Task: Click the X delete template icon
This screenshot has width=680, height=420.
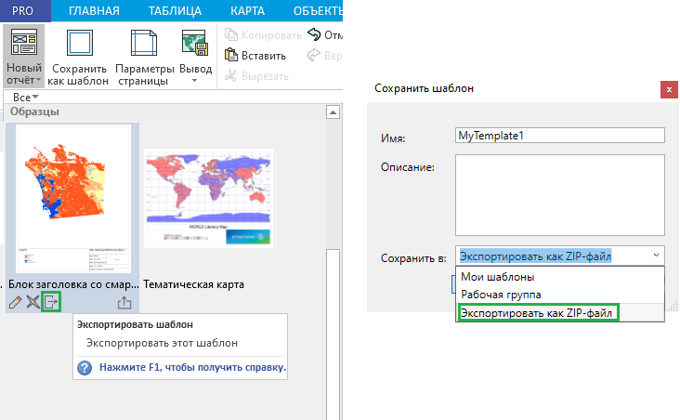Action: coord(33,302)
